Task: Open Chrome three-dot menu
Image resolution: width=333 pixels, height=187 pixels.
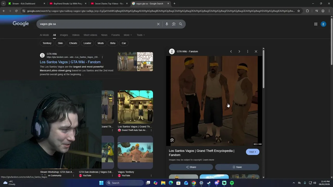Action: click(x=329, y=11)
